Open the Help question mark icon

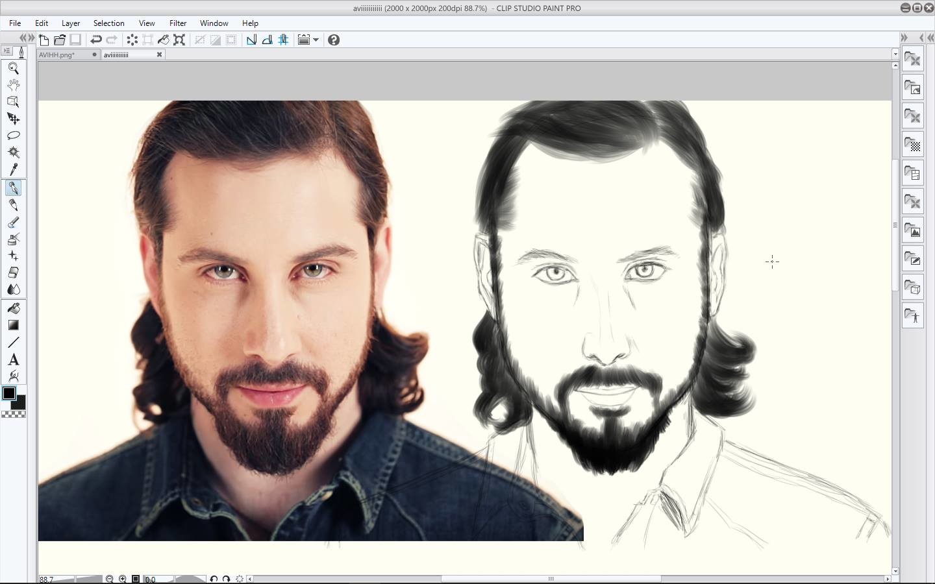tap(334, 40)
